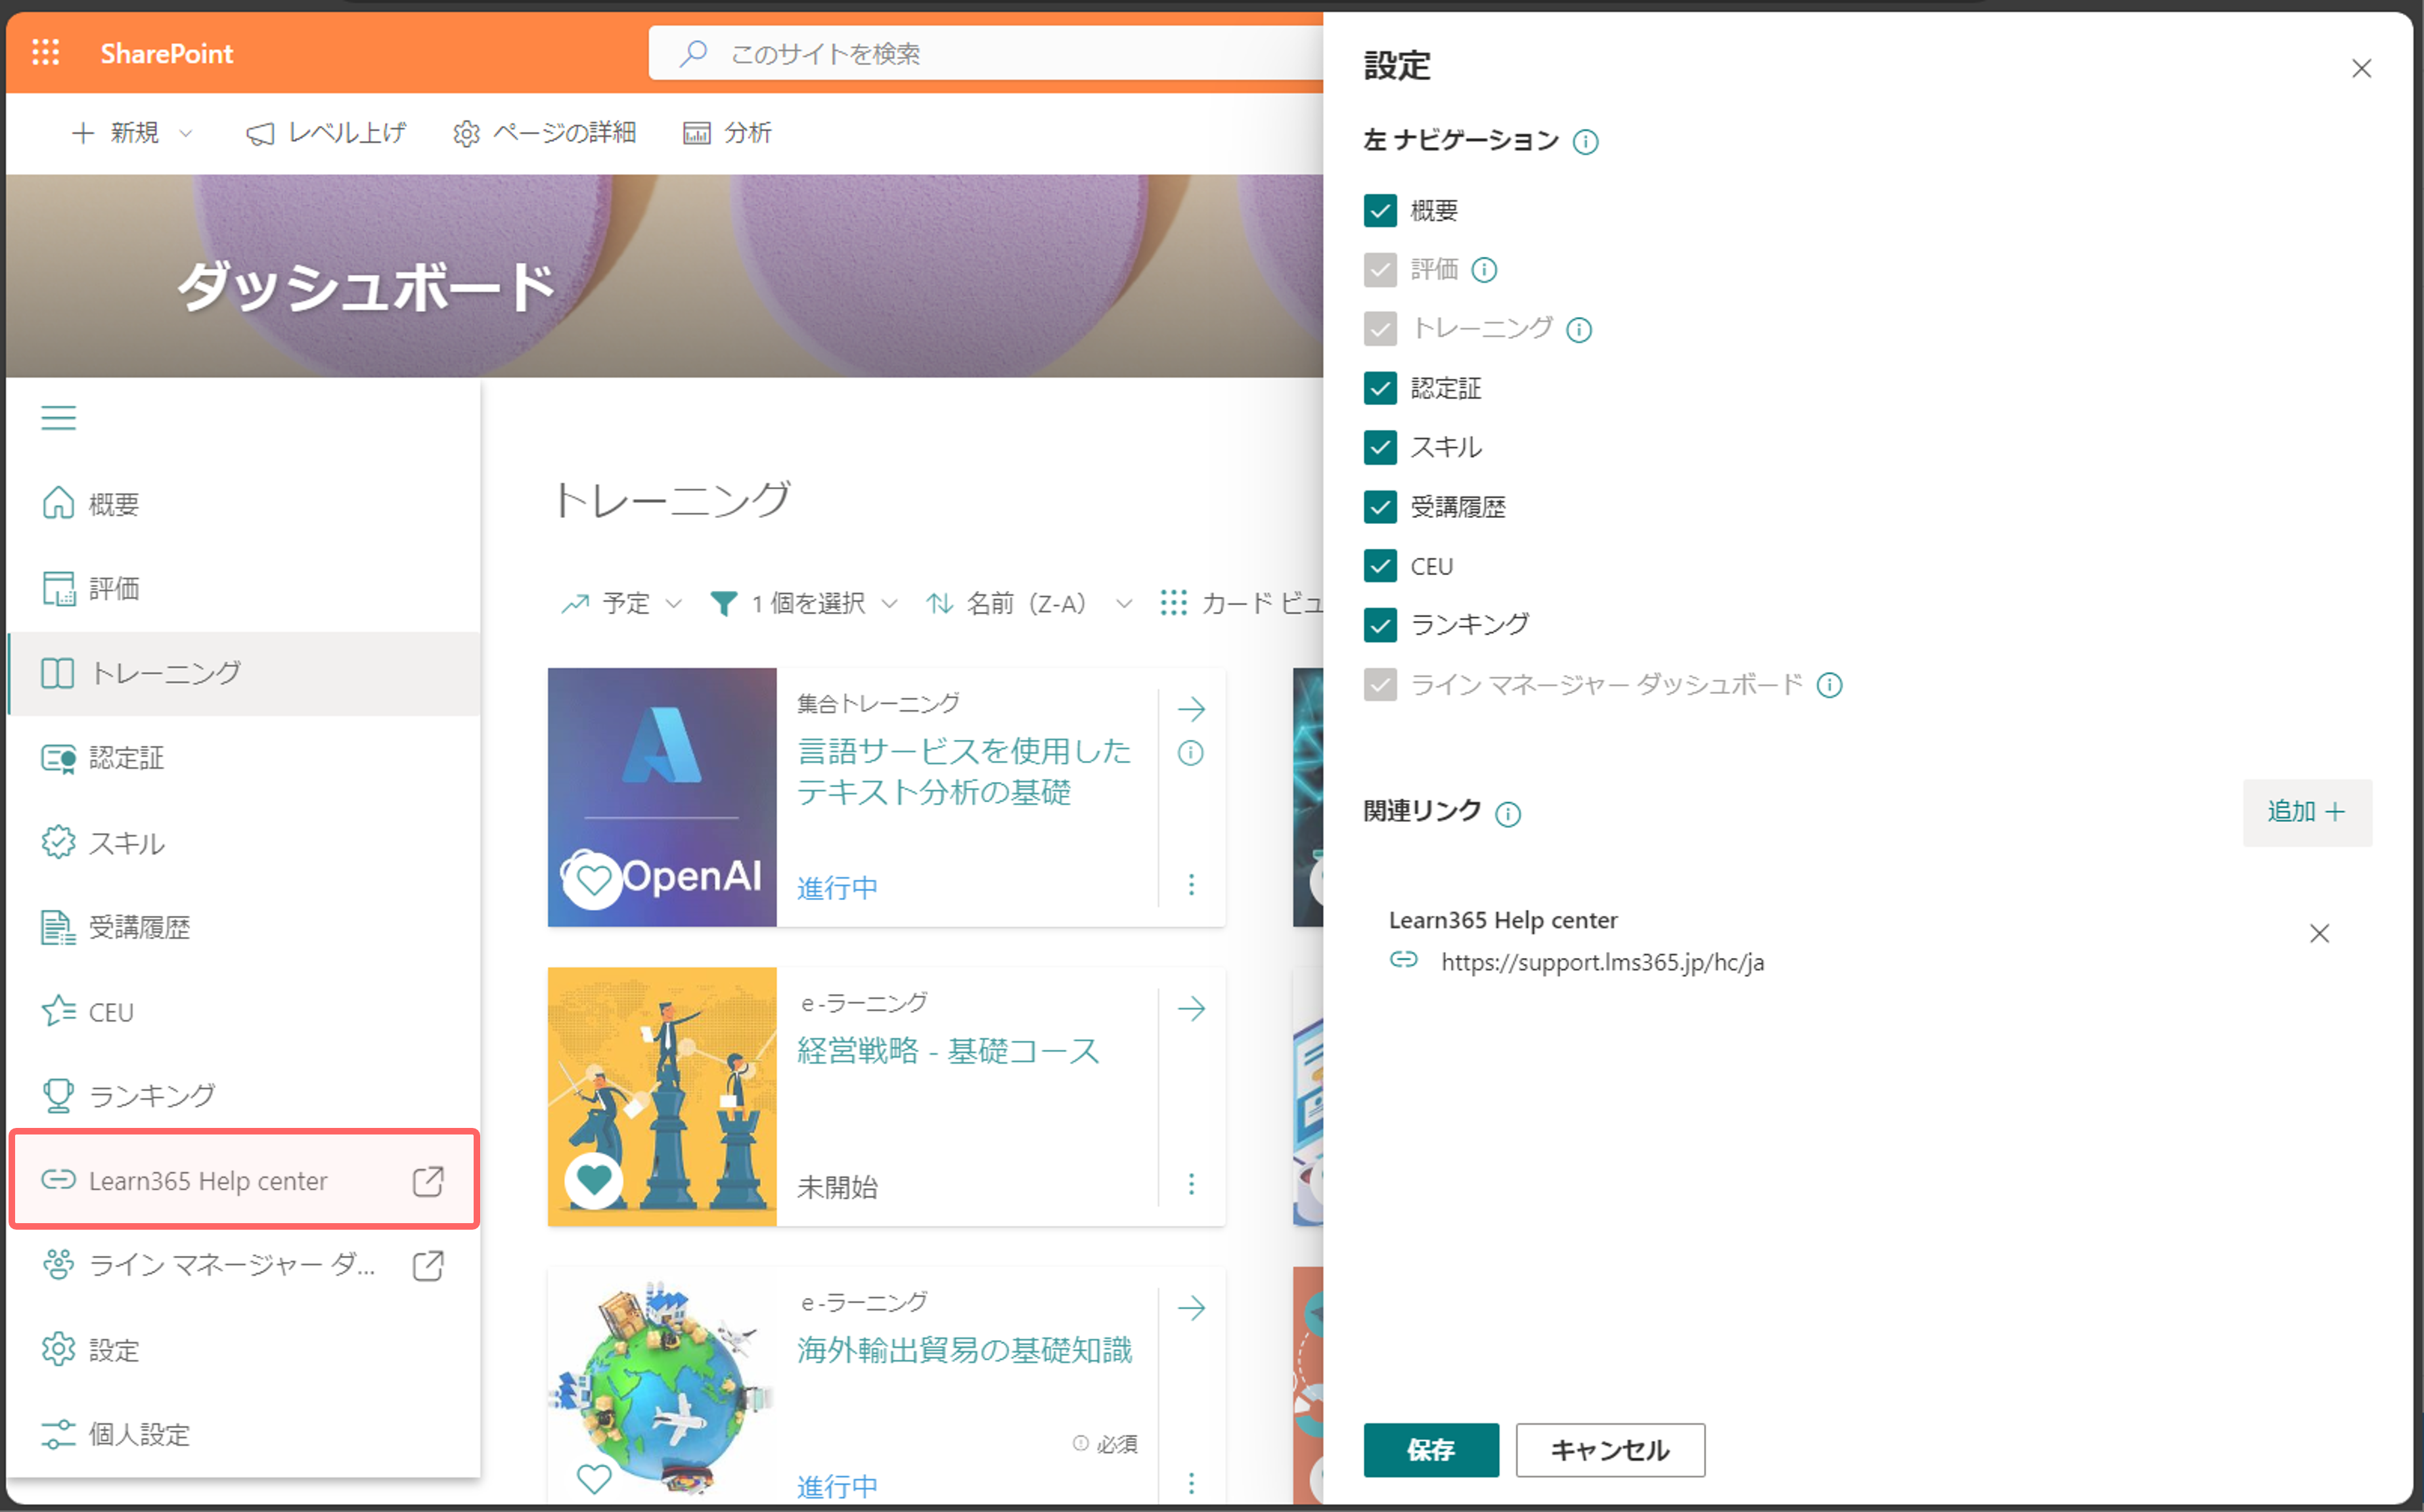Viewport: 2424px width, 1512px height.
Task: Open the 経営戦略 - 基礎コース course link
Action: click(x=947, y=1051)
